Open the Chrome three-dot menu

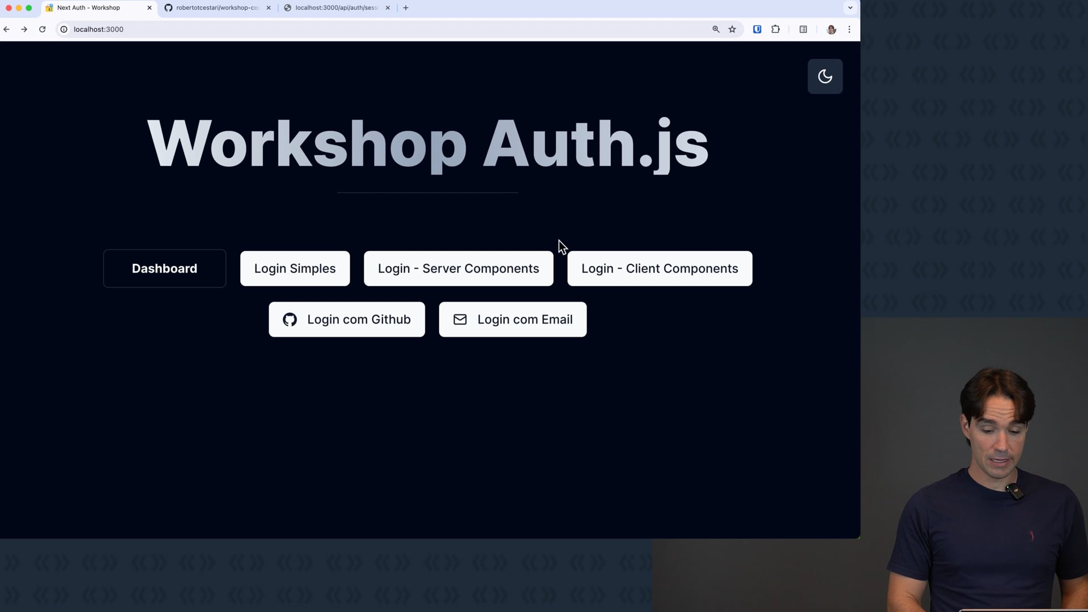click(x=849, y=29)
